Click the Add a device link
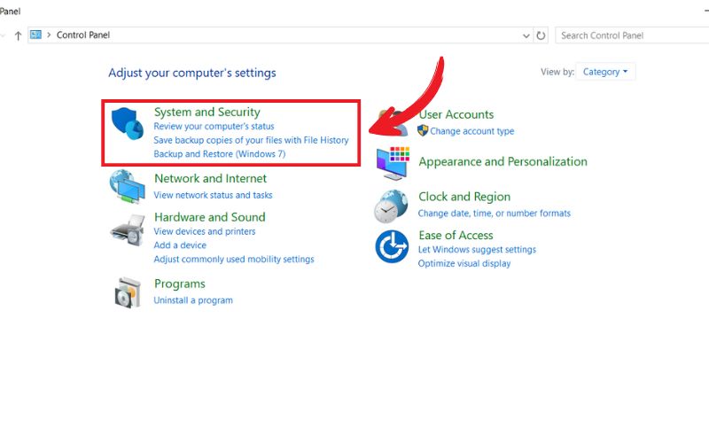The image size is (709, 443). pos(180,245)
